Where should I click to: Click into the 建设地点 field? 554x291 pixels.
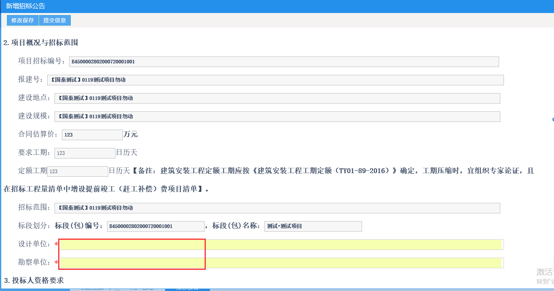pyautogui.click(x=277, y=98)
